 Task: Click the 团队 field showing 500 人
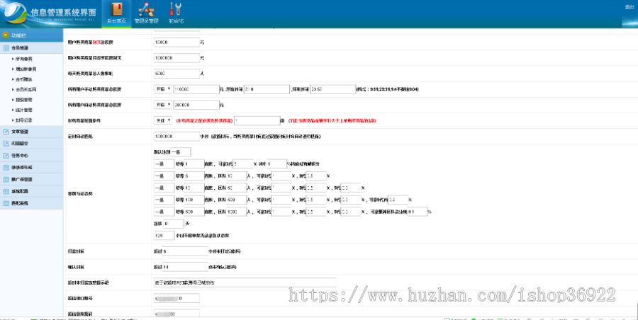click(x=237, y=200)
